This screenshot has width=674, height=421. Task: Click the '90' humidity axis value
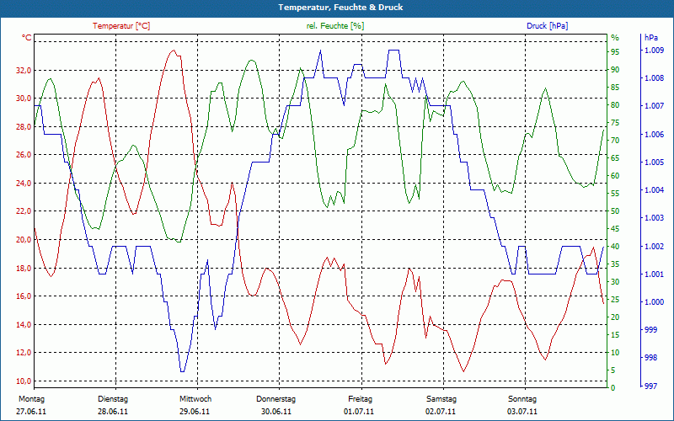click(x=615, y=70)
